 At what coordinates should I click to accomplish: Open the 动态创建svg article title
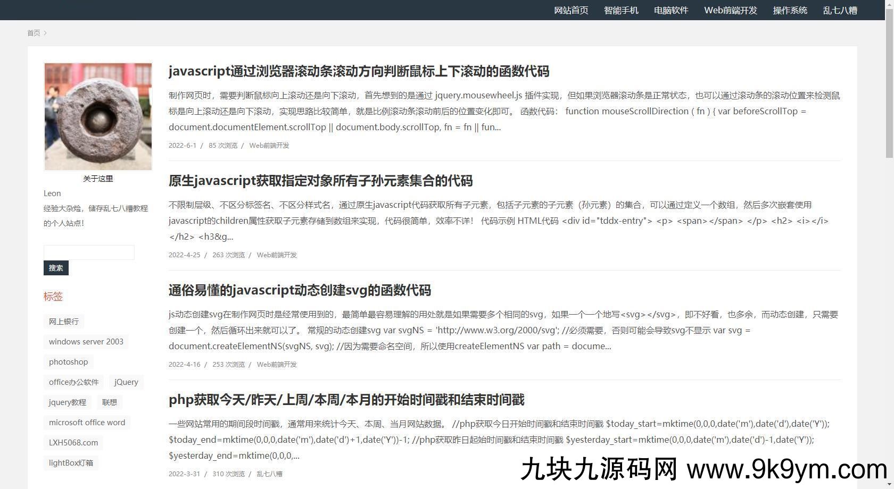click(x=300, y=290)
